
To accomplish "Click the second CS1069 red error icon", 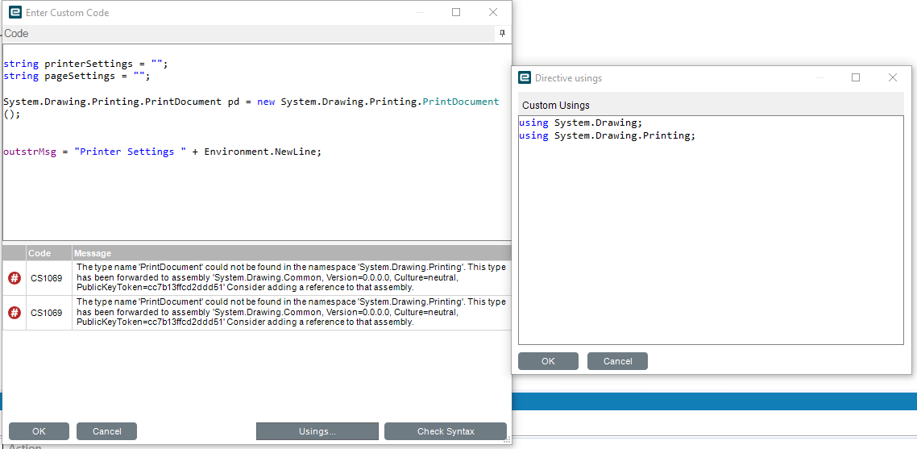I will [x=14, y=313].
